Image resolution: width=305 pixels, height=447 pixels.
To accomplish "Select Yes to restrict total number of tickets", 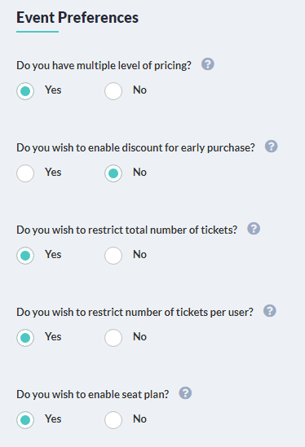I will [x=25, y=256].
